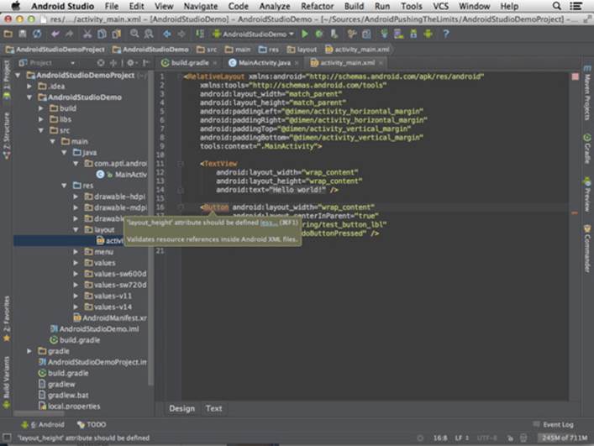Select AndroidStudioDemo.iml file in tree
594x446 pixels.
click(x=95, y=329)
